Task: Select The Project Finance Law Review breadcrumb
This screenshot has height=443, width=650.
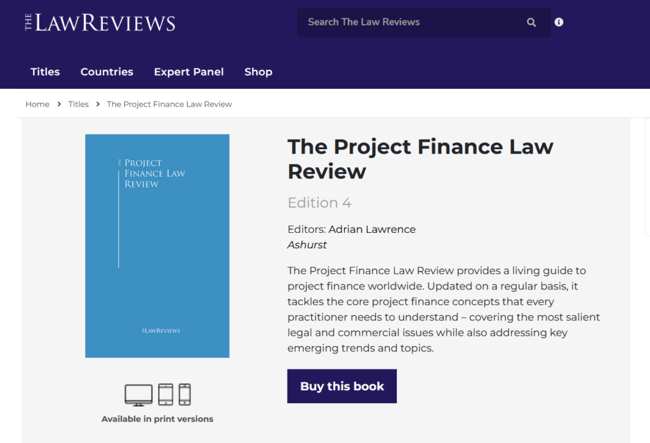Action: pyautogui.click(x=169, y=104)
